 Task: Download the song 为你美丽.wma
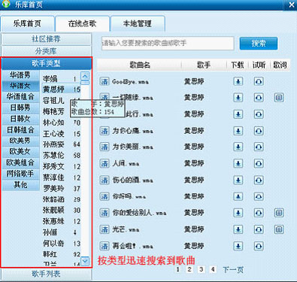(x=238, y=147)
